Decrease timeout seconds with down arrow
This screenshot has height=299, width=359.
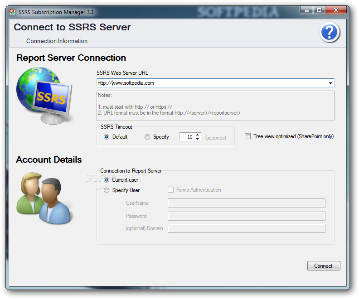[x=197, y=139]
